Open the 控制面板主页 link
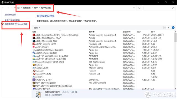Viewport: 177px width, 99px height. 10,15
